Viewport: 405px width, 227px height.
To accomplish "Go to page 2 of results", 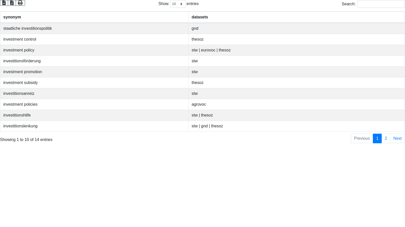I will click(386, 138).
